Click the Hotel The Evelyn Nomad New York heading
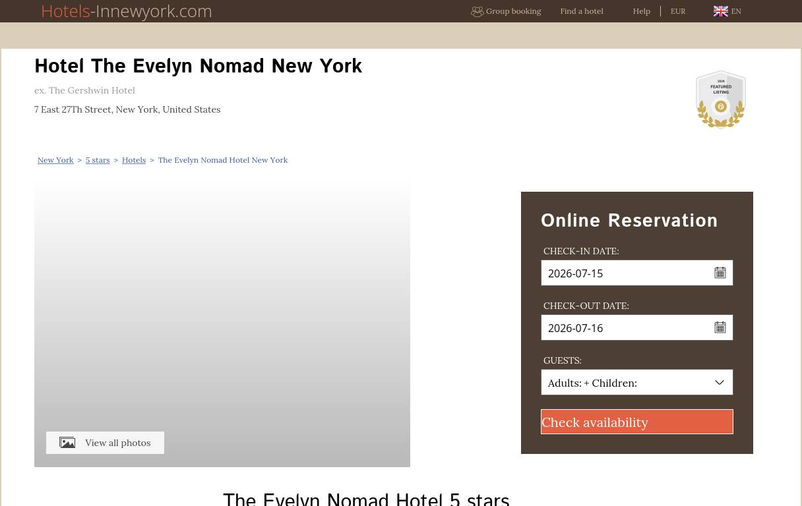Screen dimensions: 802x506 click(198, 67)
